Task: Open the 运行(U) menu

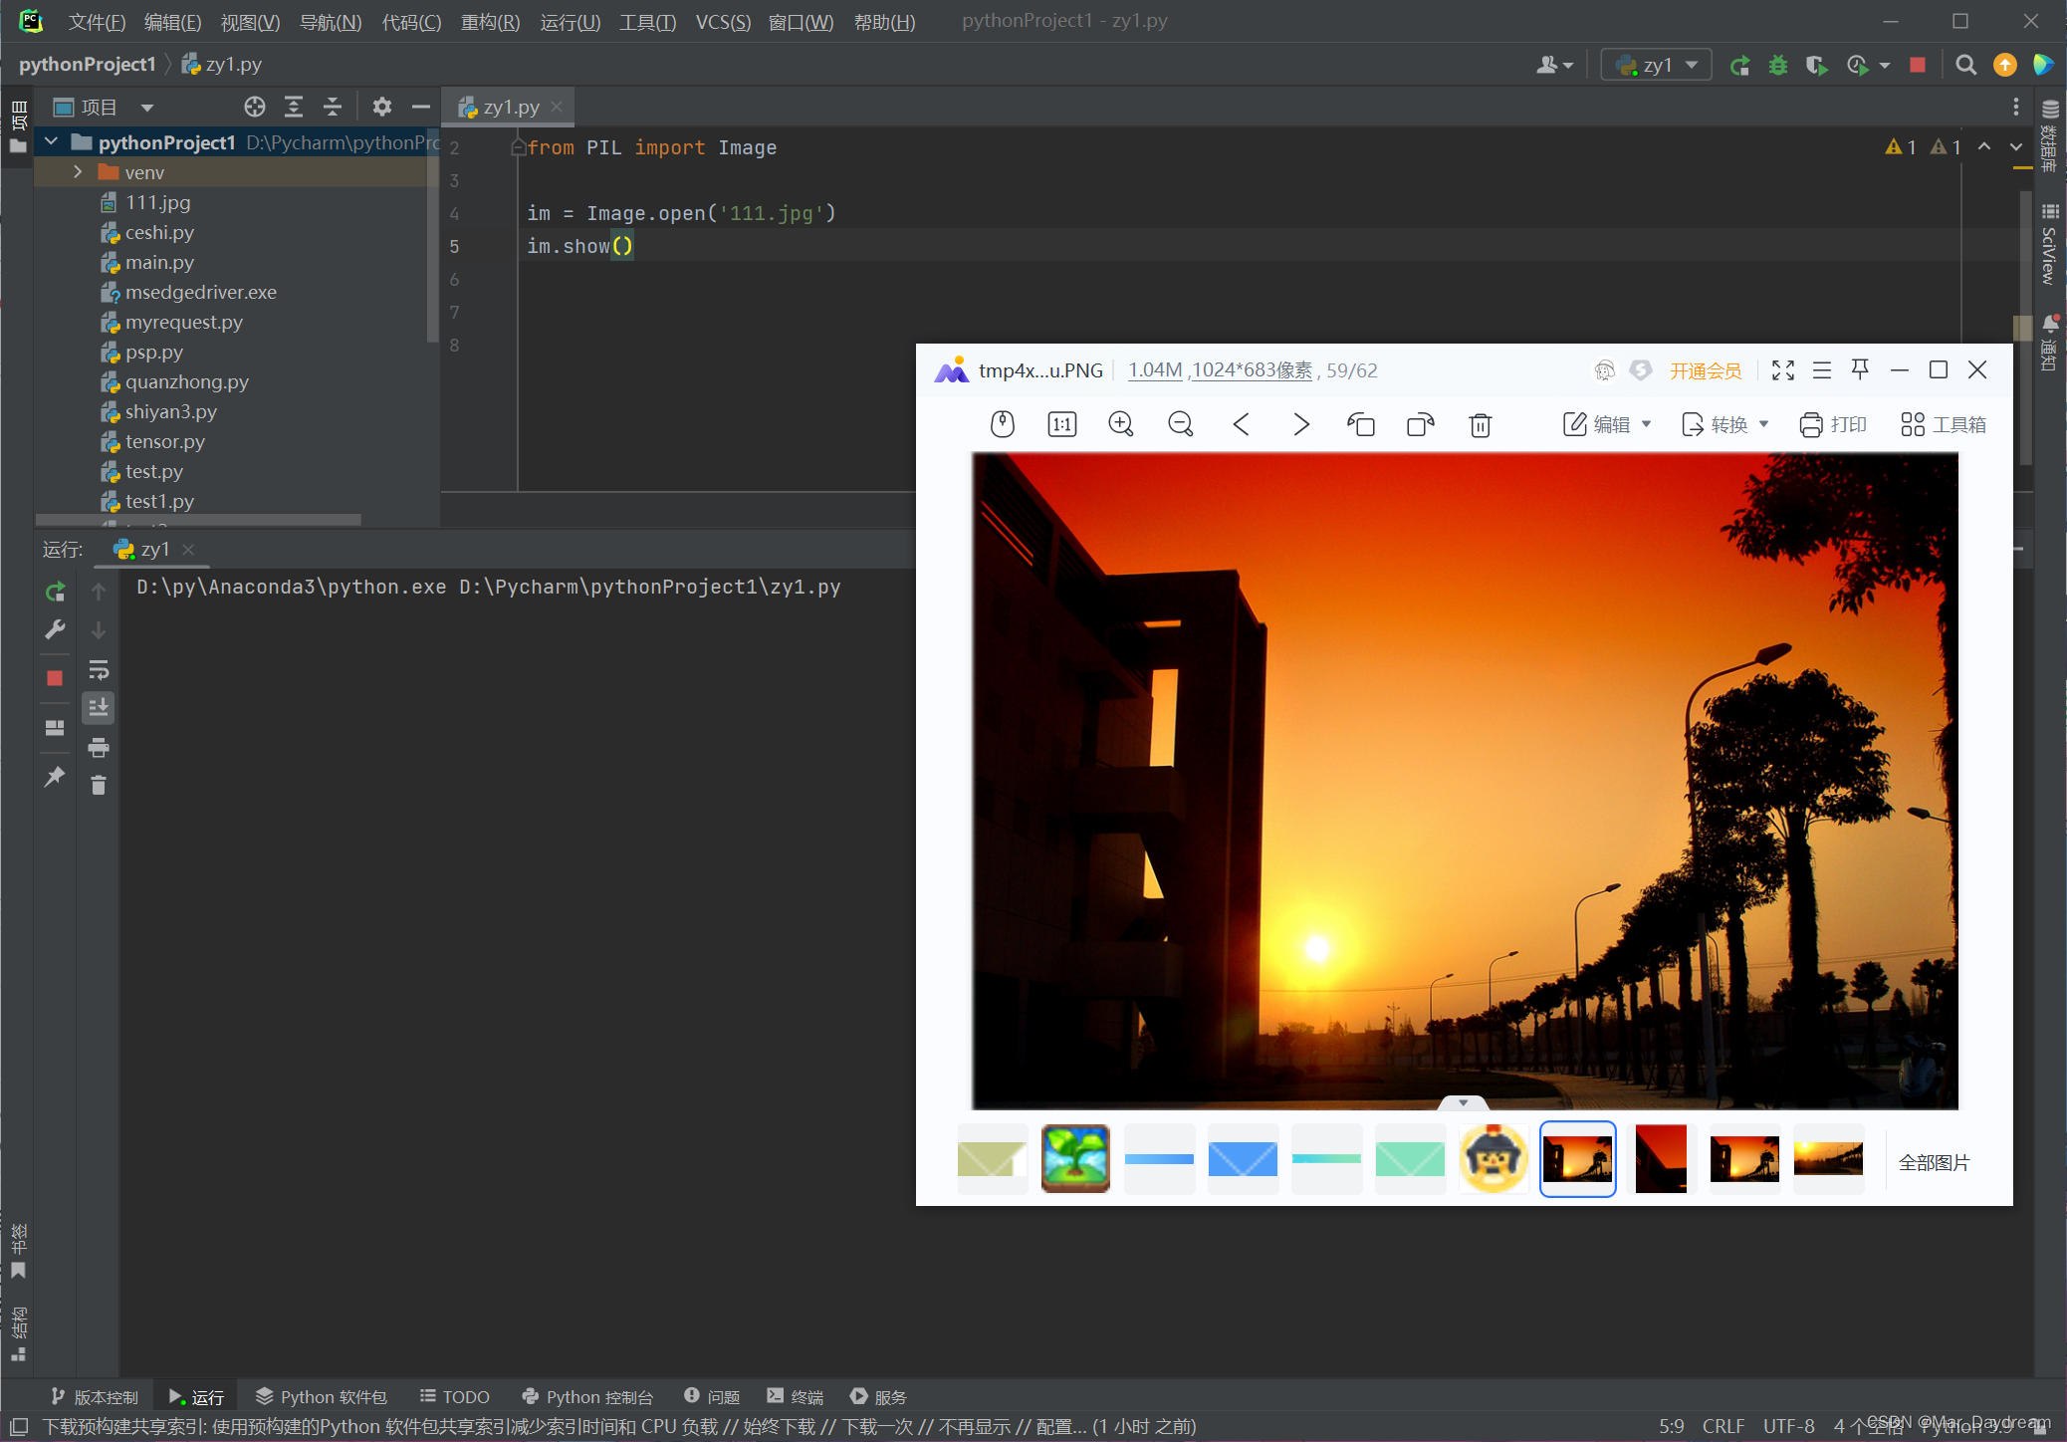Action: (x=570, y=22)
